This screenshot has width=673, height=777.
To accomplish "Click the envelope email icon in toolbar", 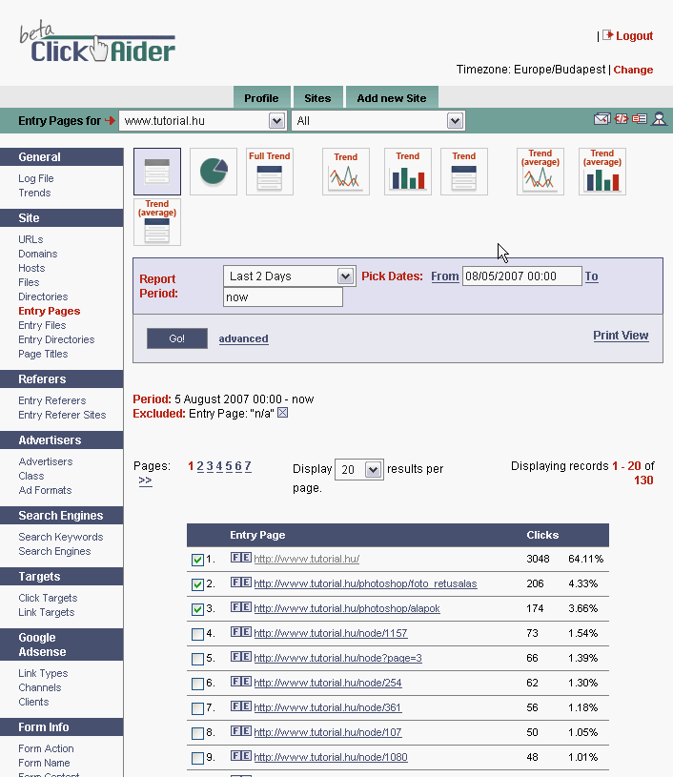I will [602, 120].
